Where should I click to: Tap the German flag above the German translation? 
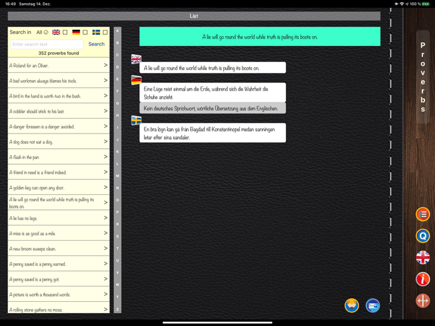click(136, 80)
